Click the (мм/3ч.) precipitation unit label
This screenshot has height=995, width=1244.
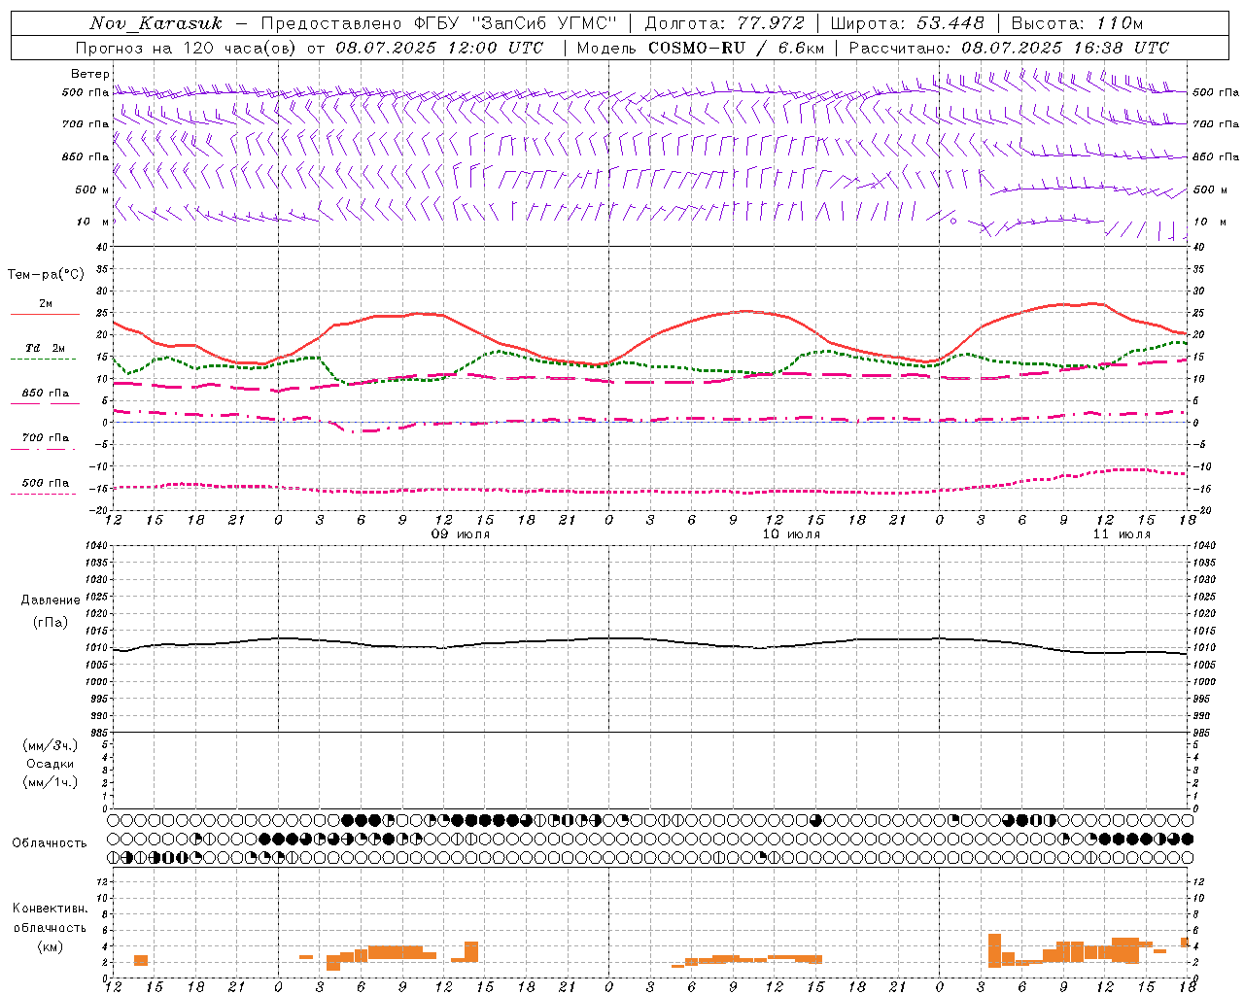(51, 745)
